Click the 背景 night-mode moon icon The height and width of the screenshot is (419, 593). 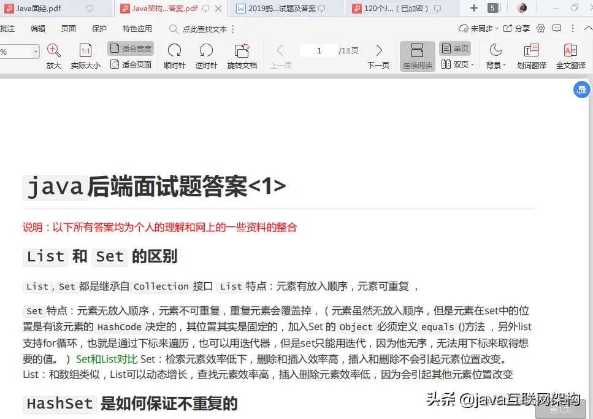pos(495,50)
